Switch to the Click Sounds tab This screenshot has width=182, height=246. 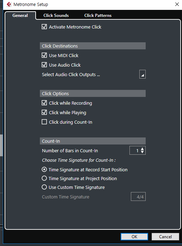56,16
